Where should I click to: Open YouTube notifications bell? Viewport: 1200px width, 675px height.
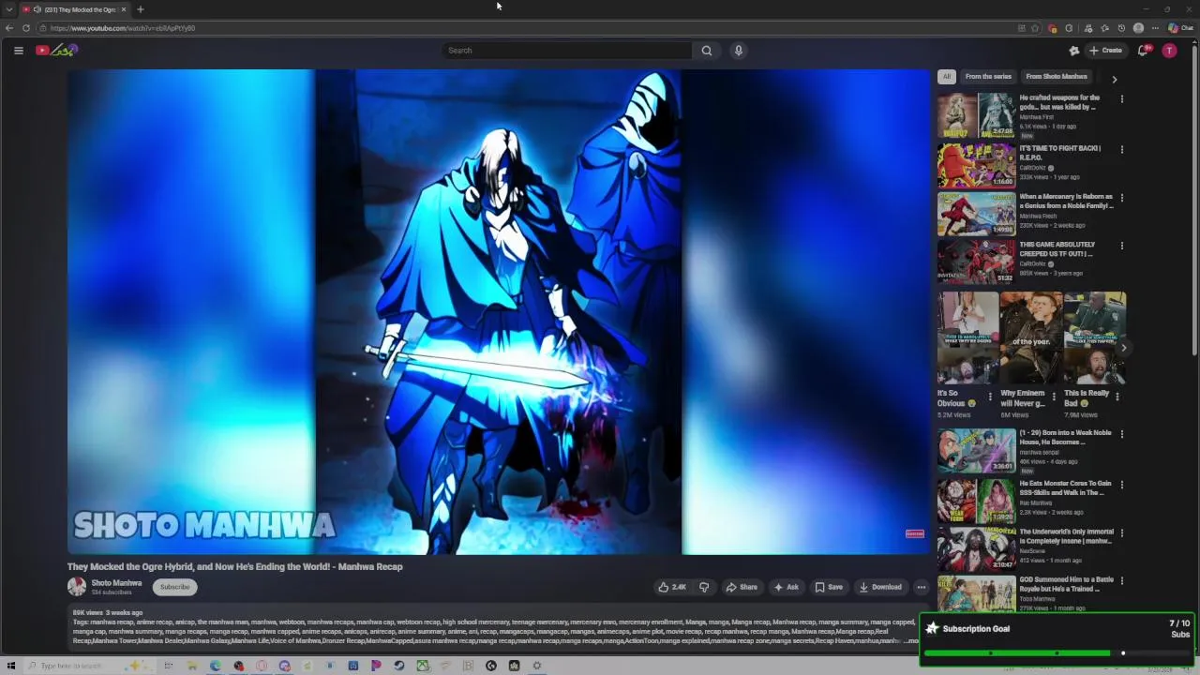1143,51
